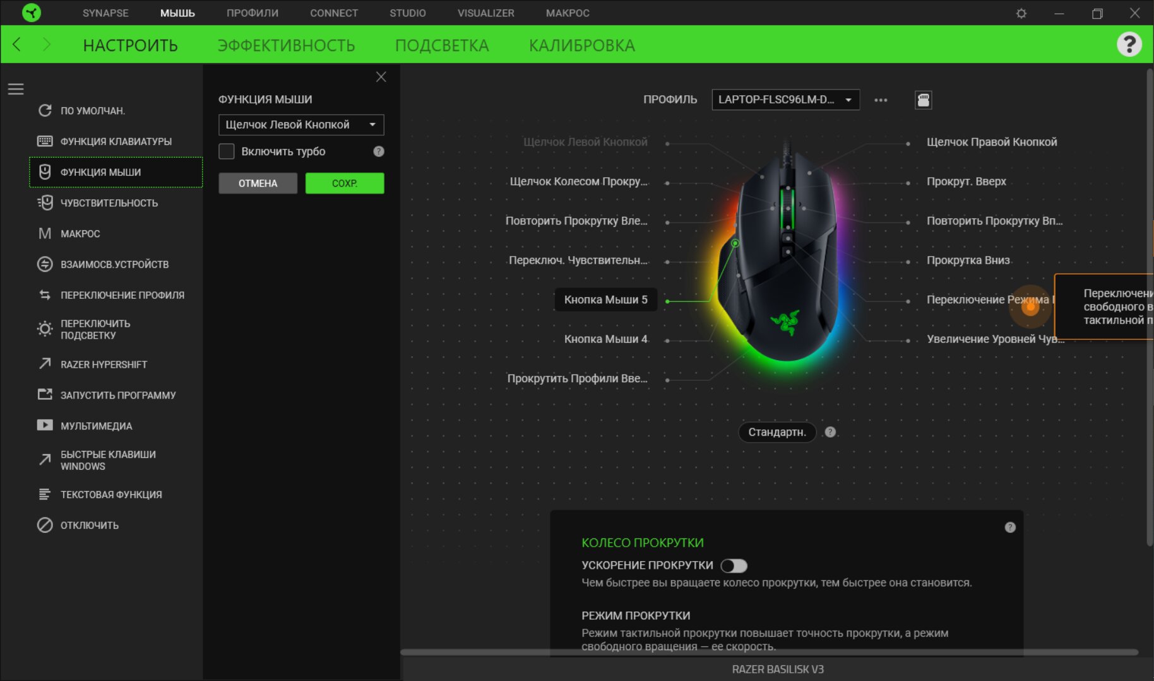This screenshot has width=1154, height=681.
Task: Toggle Ускорение прокрутки switch
Action: pyautogui.click(x=734, y=566)
